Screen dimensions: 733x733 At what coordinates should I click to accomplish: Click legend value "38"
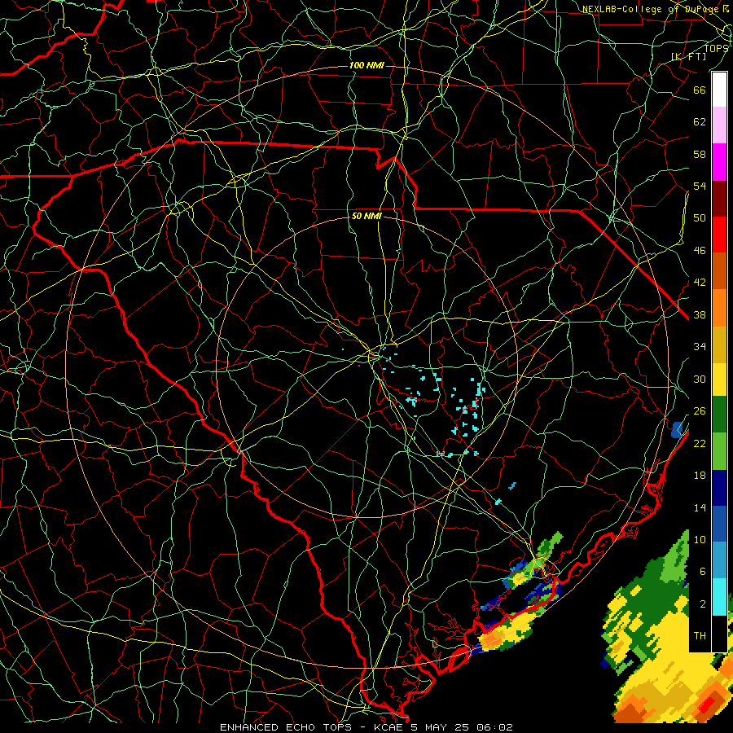click(700, 314)
